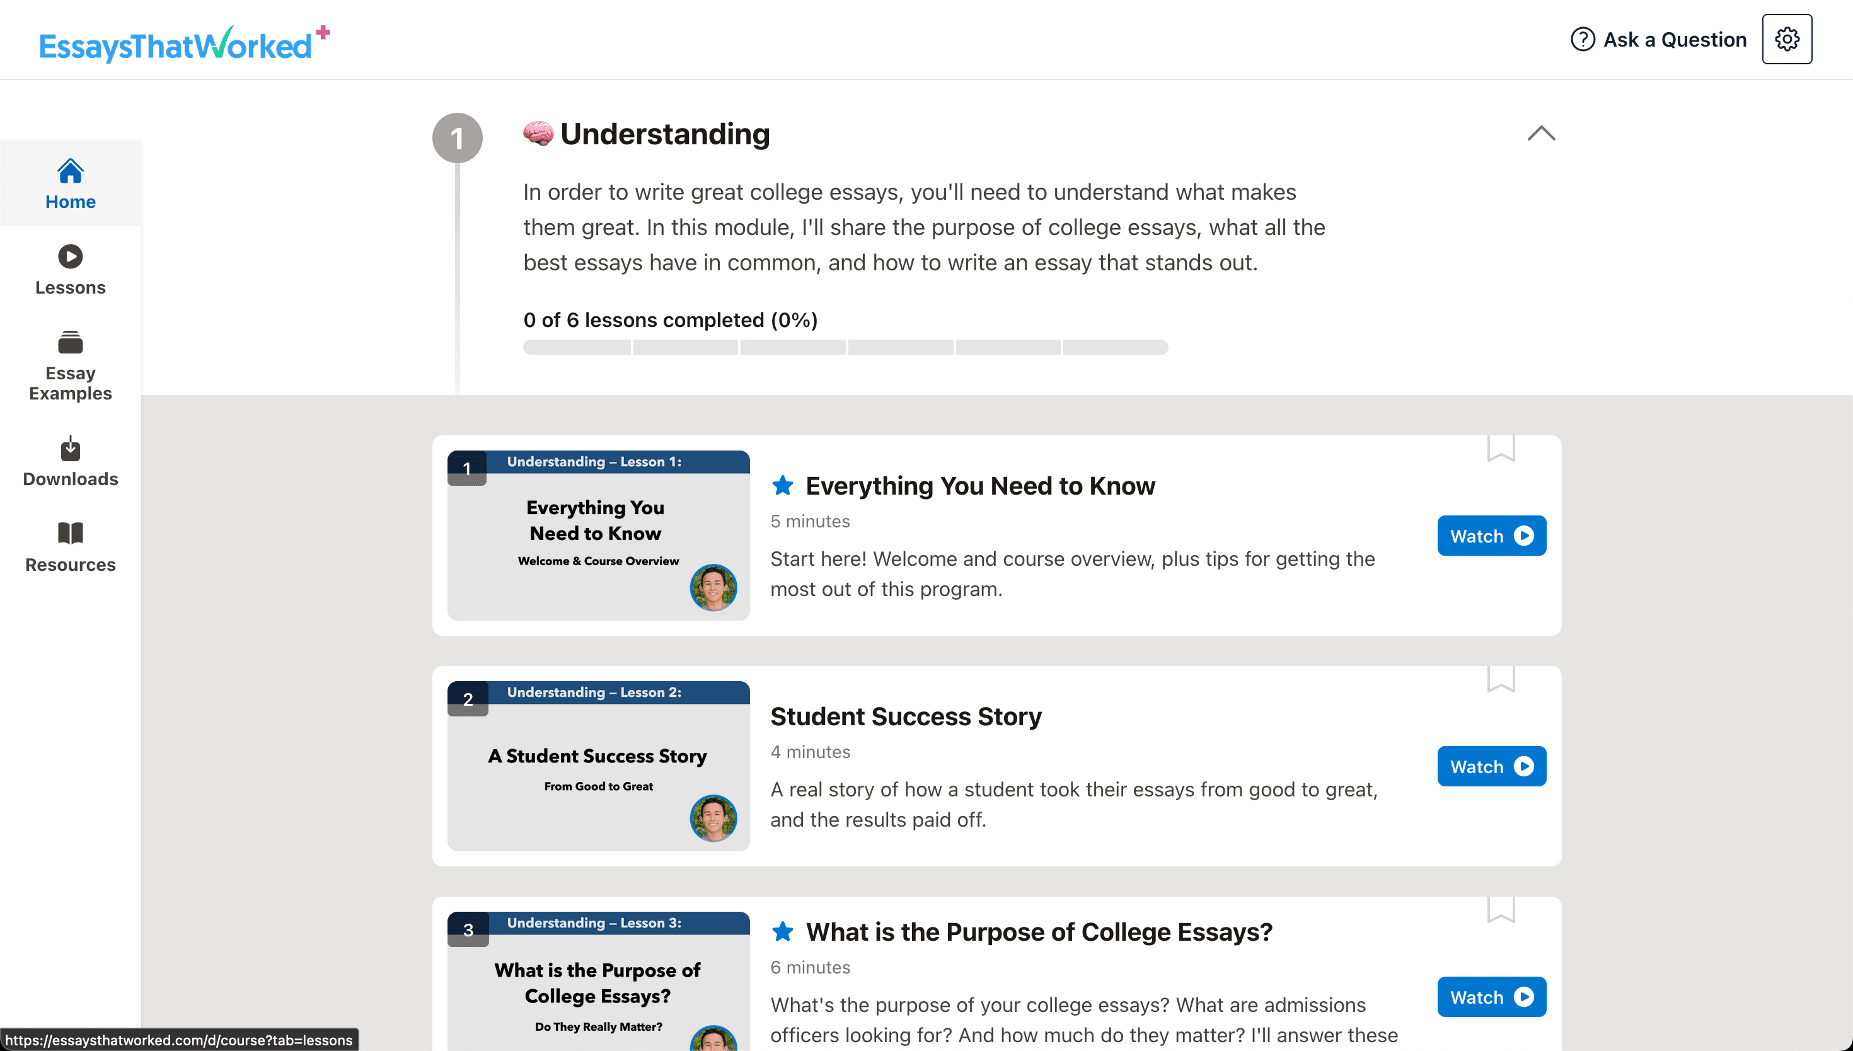Open Essay Examples stack icon
This screenshot has width=1853, height=1051.
tap(70, 342)
